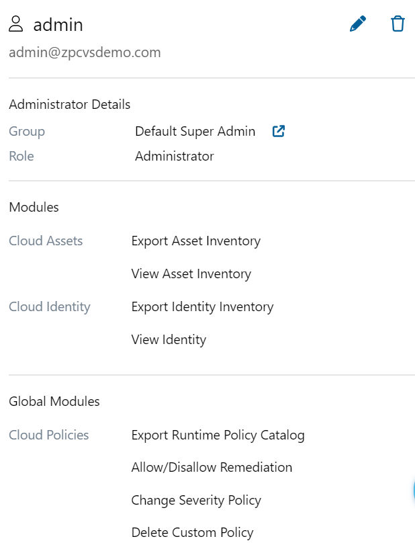The width and height of the screenshot is (415, 547).
Task: Select View Asset Inventory permission
Action: (191, 273)
